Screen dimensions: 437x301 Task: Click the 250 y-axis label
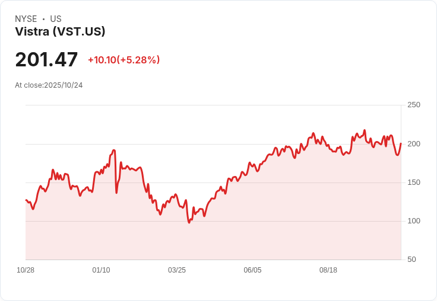tap(414, 105)
